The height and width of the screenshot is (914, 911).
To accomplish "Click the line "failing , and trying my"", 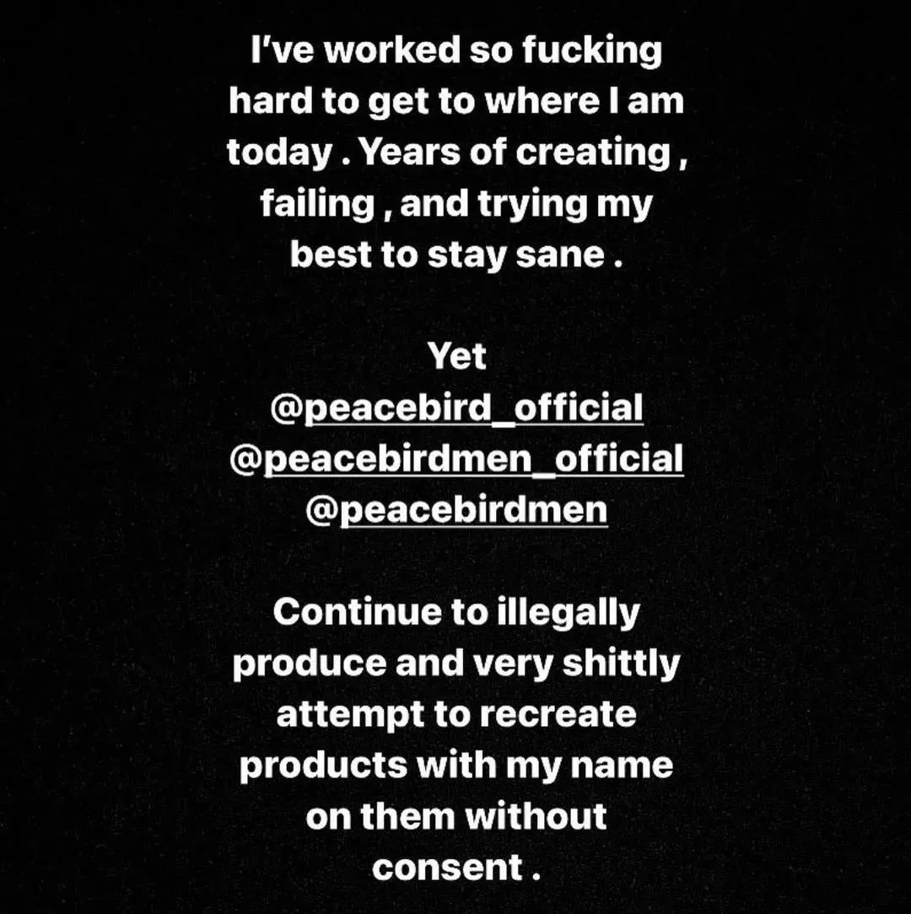I will tap(456, 203).
